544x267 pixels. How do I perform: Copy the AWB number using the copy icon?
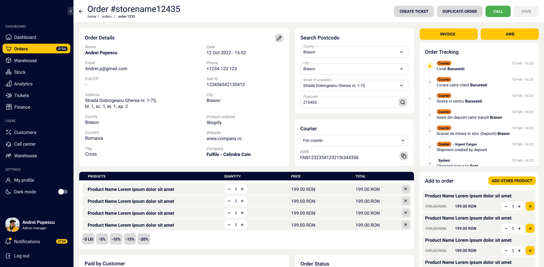point(404,156)
